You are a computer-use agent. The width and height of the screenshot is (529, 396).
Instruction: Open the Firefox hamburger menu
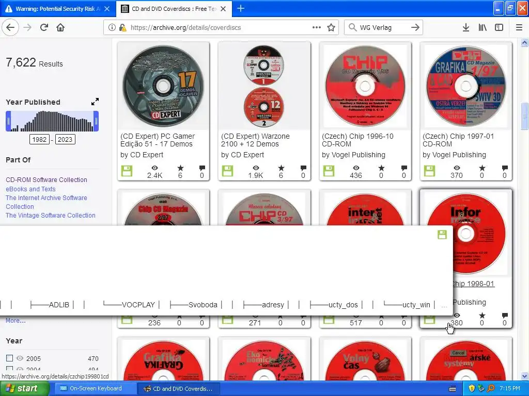click(519, 27)
